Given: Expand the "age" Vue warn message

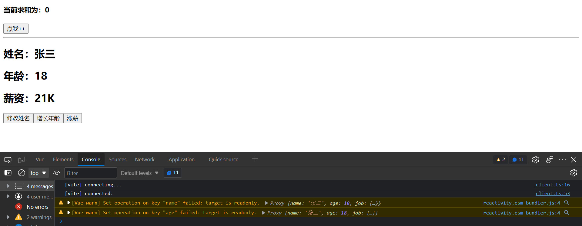Looking at the screenshot, I should pyautogui.click(x=69, y=213).
